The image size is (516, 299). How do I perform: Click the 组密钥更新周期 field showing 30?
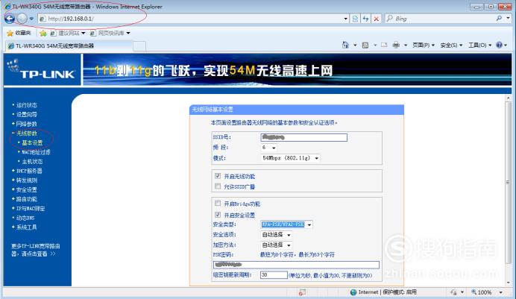pos(274,275)
